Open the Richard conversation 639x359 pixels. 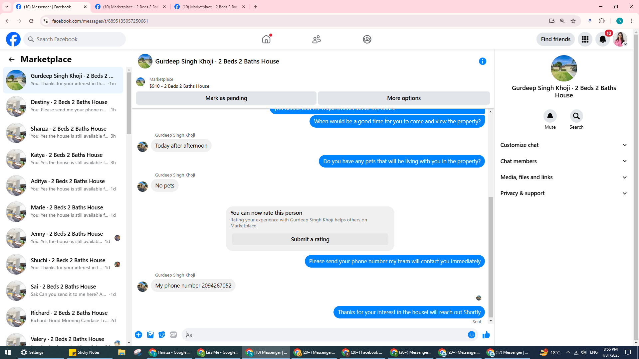(63, 317)
